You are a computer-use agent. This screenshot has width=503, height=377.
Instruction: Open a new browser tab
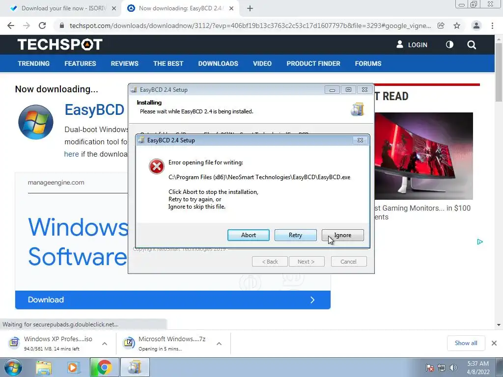pyautogui.click(x=250, y=9)
